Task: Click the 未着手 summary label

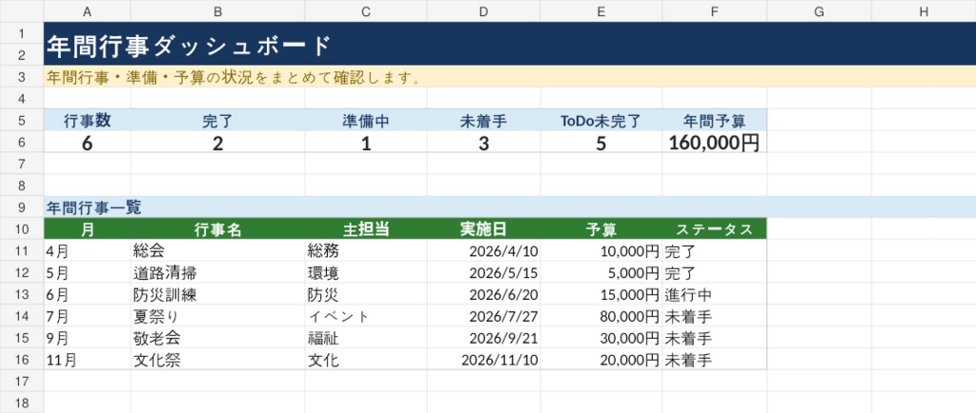Action: pyautogui.click(x=483, y=121)
